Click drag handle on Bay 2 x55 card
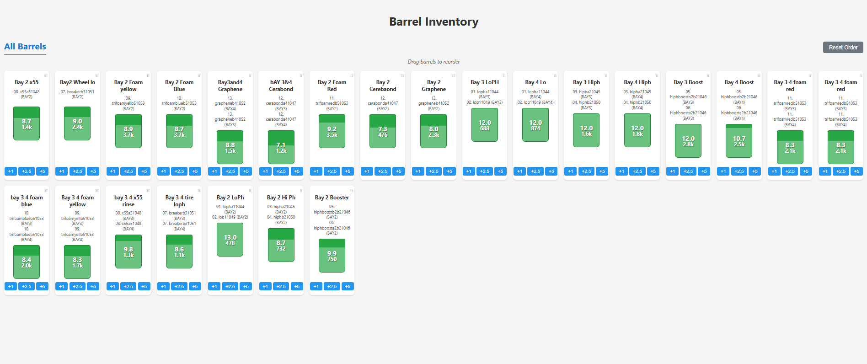This screenshot has width=867, height=364. coord(46,75)
